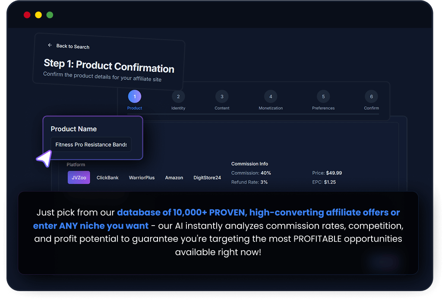445x301 pixels.
Task: Click the yellow minimize window dot
Action: click(38, 15)
